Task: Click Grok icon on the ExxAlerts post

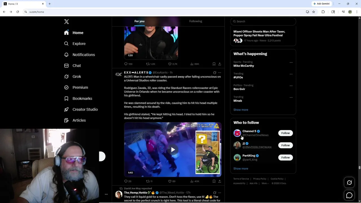Action: click(x=215, y=72)
